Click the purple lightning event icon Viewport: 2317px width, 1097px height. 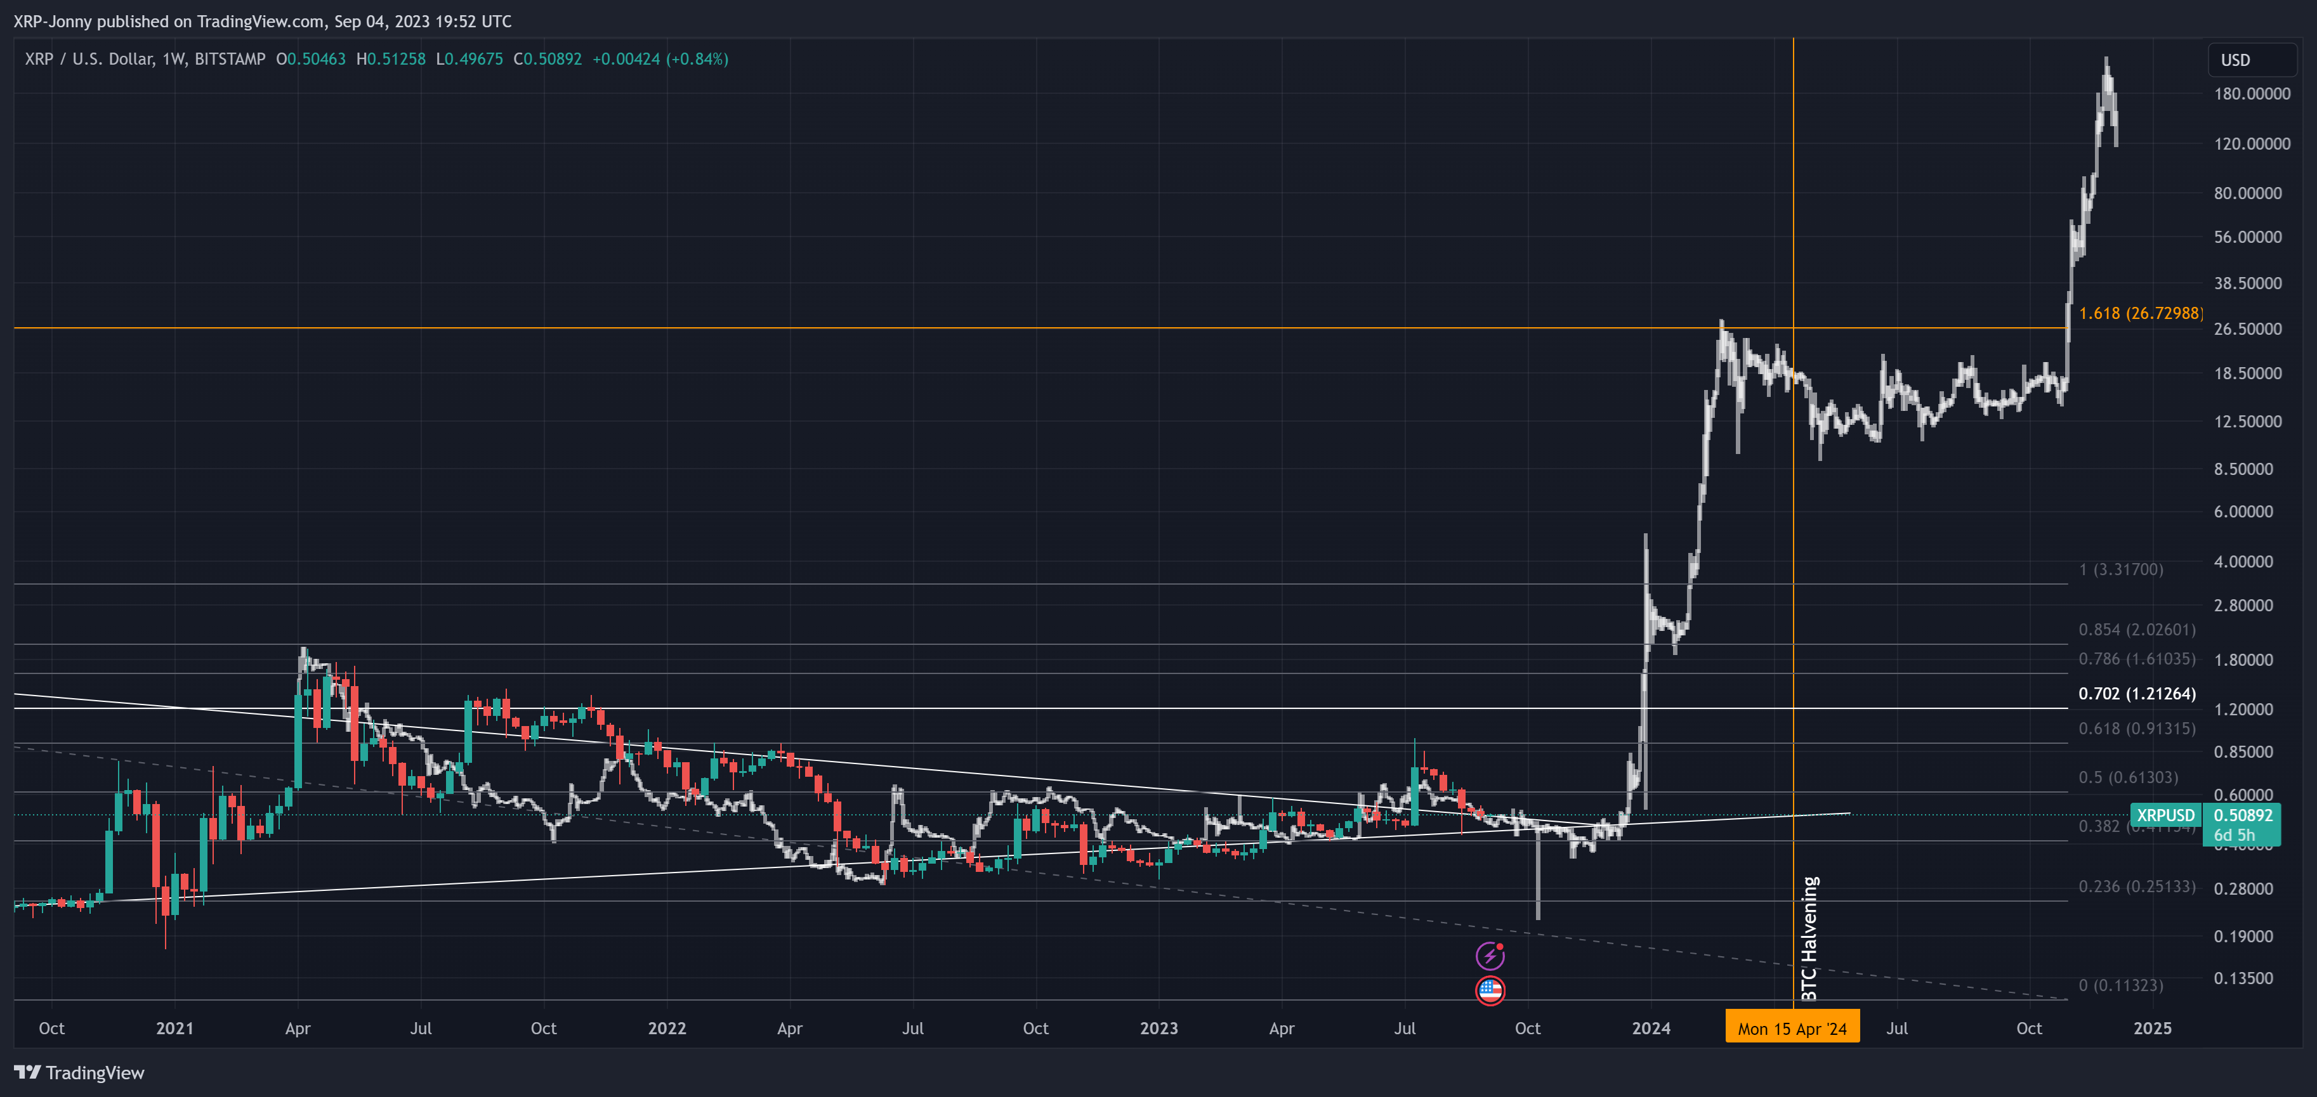pyautogui.click(x=1490, y=955)
